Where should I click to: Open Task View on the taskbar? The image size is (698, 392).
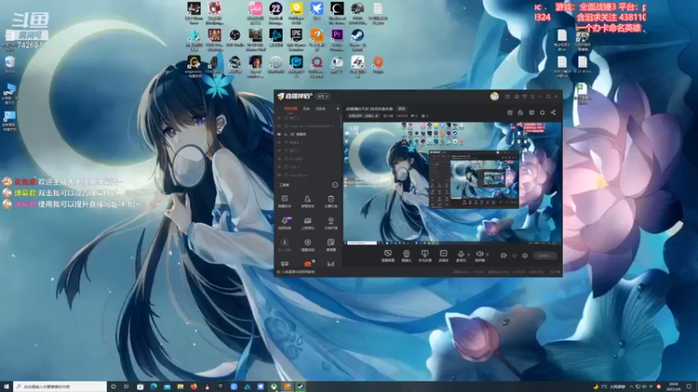point(127,387)
